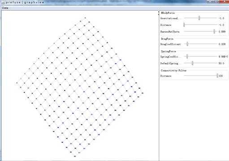The width and height of the screenshot is (229, 161).
Task: Select the topmost corner node of the graph
Action: pyautogui.click(x=85, y=18)
